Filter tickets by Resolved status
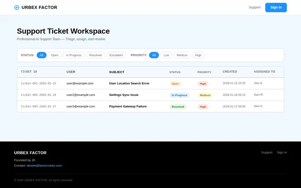 tap(95, 55)
